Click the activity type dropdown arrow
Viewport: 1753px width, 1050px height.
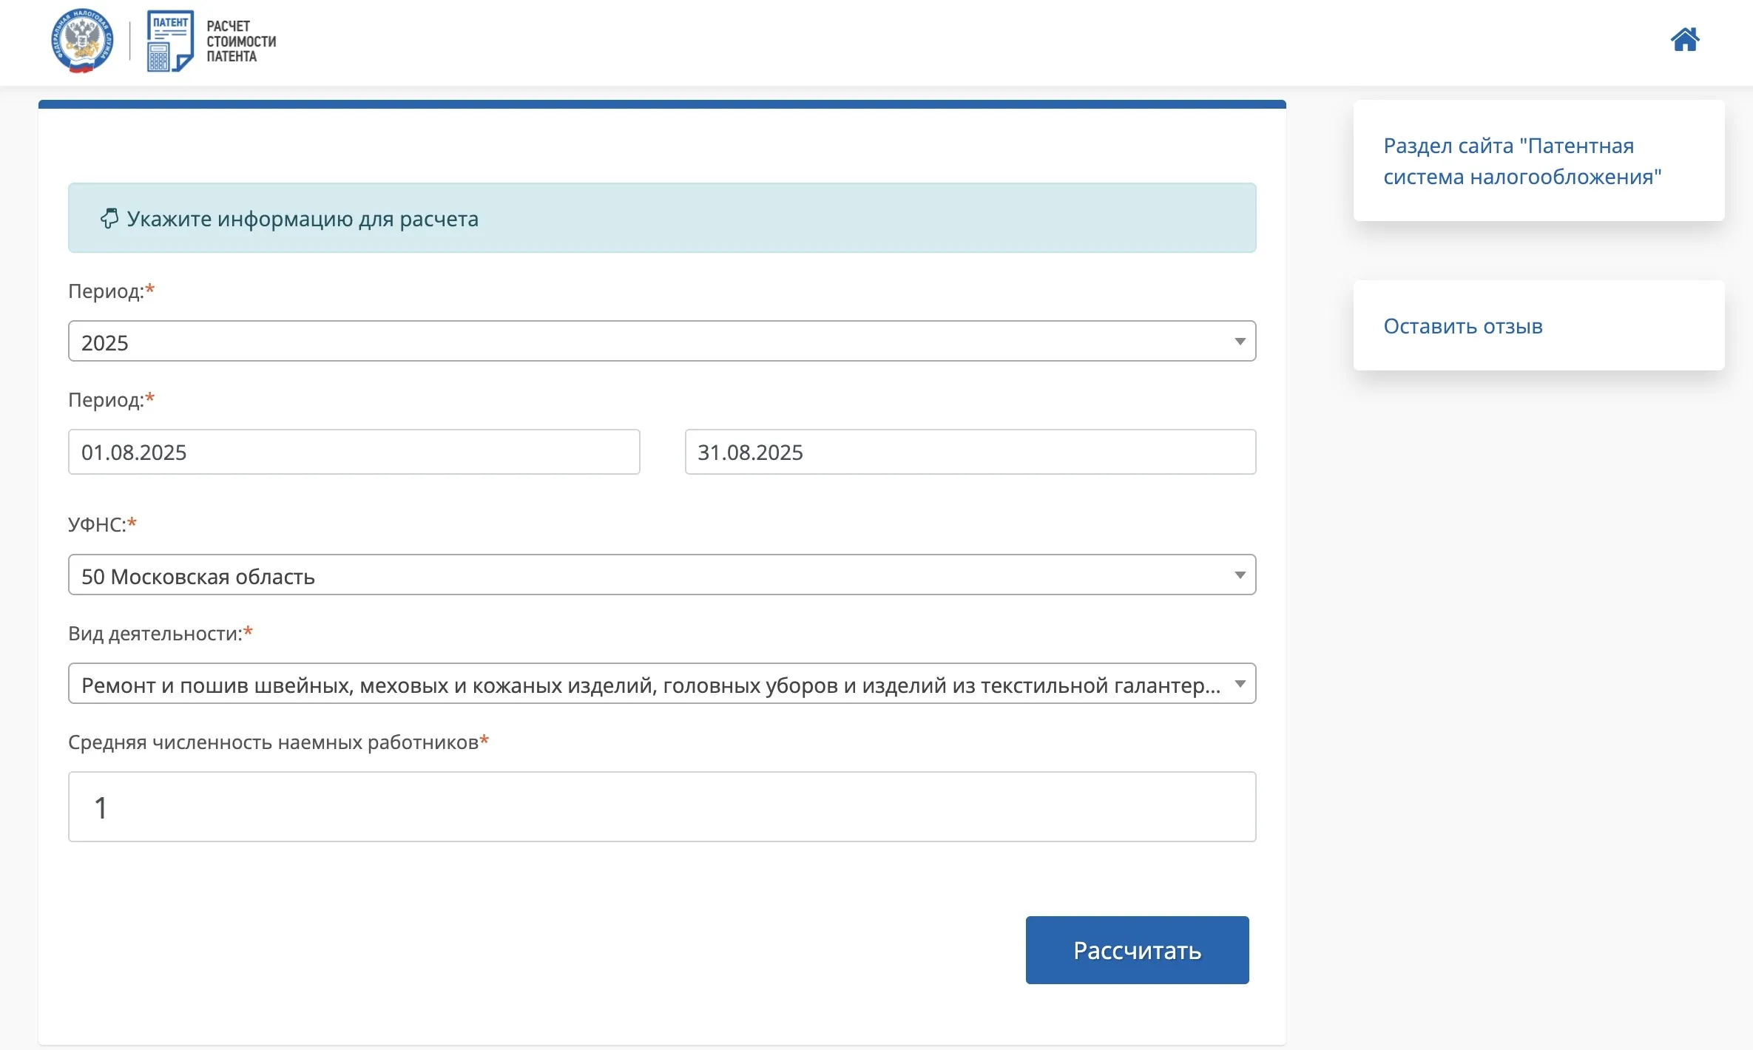click(1240, 684)
